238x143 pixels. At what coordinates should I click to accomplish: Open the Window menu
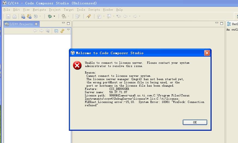tap(108, 10)
